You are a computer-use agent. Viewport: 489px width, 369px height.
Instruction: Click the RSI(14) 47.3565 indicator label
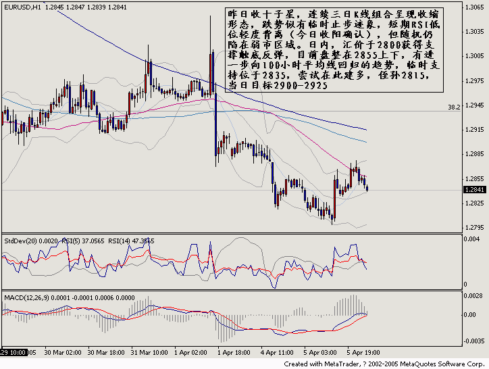pos(131,241)
